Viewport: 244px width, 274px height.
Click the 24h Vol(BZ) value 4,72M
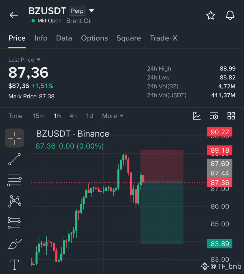(227, 86)
